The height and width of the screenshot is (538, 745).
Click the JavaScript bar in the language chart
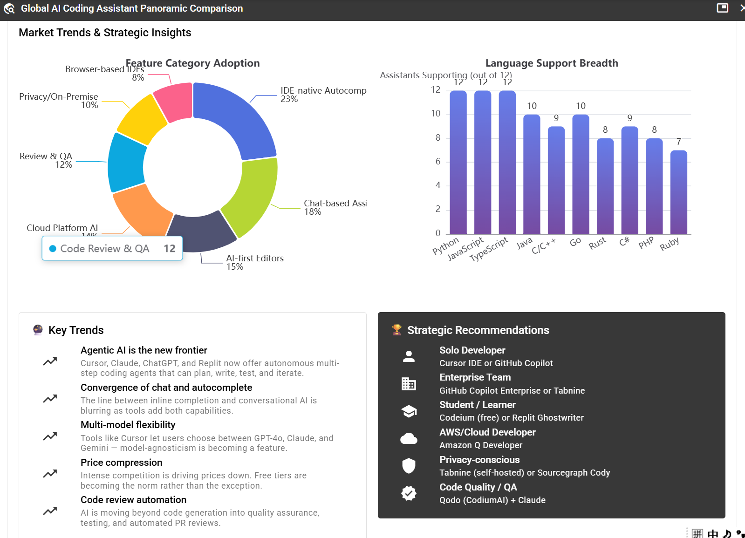[x=483, y=162]
